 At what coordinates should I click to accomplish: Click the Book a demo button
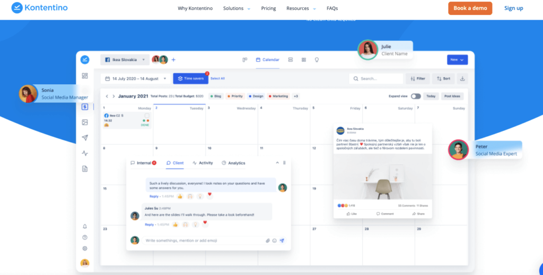[x=470, y=8]
